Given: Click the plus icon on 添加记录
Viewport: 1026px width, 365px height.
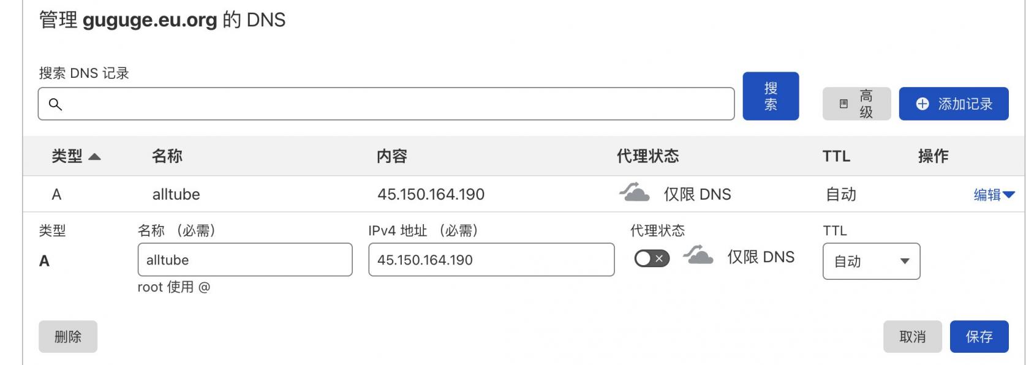Looking at the screenshot, I should pyautogui.click(x=922, y=104).
